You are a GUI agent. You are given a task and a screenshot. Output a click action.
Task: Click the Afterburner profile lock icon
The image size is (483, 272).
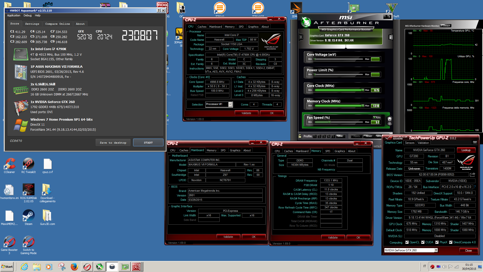coord(300,136)
